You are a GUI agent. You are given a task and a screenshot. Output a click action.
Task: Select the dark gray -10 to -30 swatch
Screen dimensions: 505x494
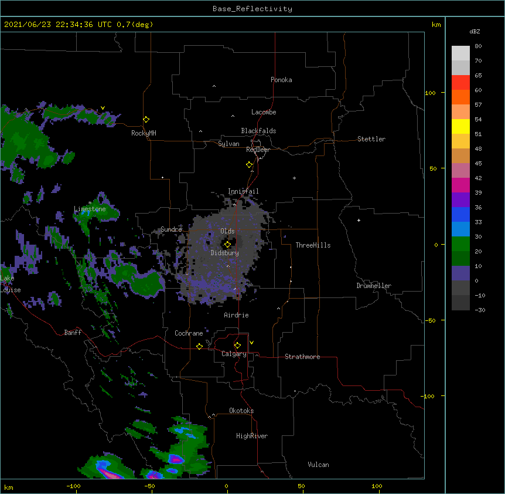click(460, 303)
